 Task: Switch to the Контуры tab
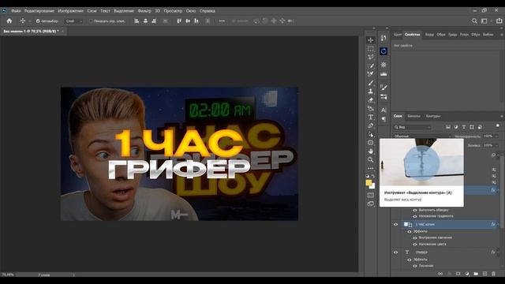(433, 116)
